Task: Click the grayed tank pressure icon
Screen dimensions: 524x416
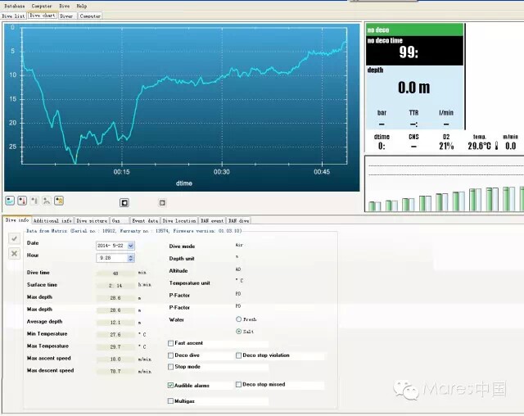Action: (x=34, y=201)
